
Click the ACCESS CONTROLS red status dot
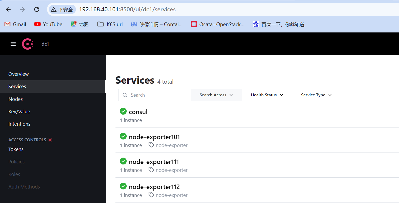(x=50, y=140)
